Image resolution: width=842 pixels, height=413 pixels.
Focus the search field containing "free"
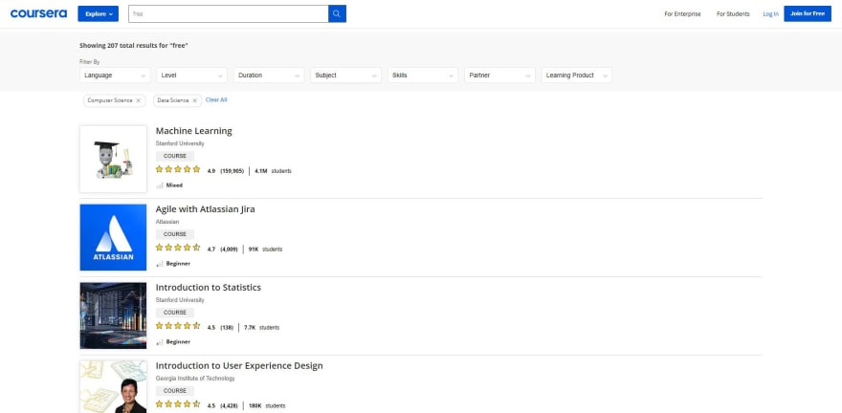pyautogui.click(x=229, y=14)
